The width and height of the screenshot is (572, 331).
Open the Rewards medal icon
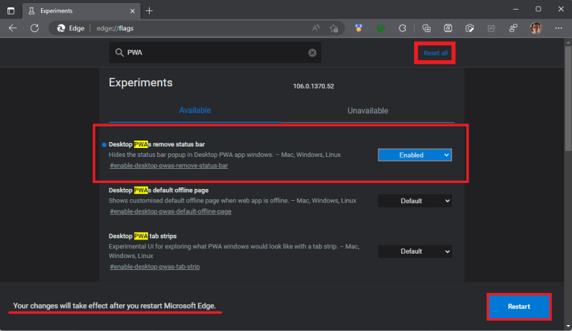pyautogui.click(x=358, y=28)
